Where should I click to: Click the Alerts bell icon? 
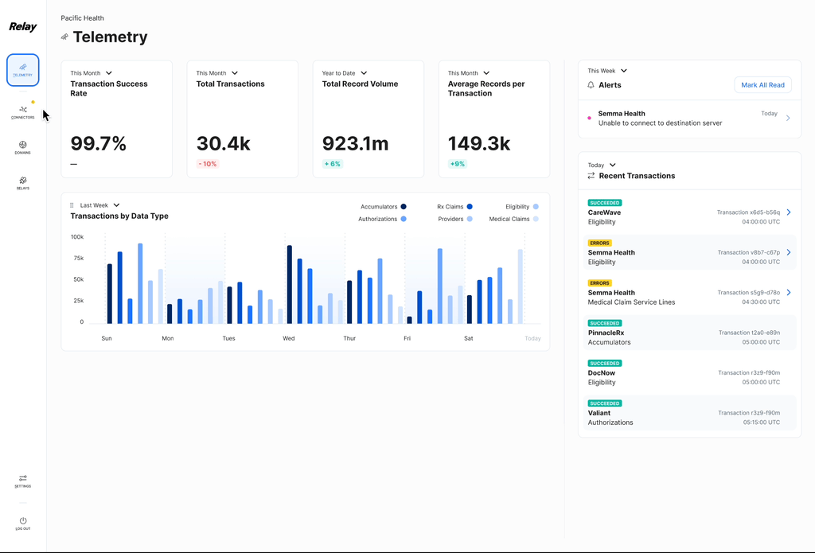(x=591, y=84)
